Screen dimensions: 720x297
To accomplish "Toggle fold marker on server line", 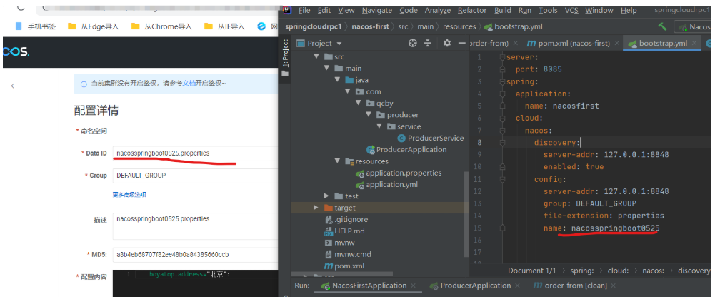I will coord(502,57).
